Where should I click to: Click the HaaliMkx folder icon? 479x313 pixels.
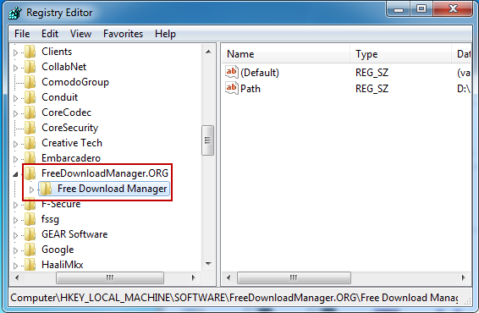(30, 265)
